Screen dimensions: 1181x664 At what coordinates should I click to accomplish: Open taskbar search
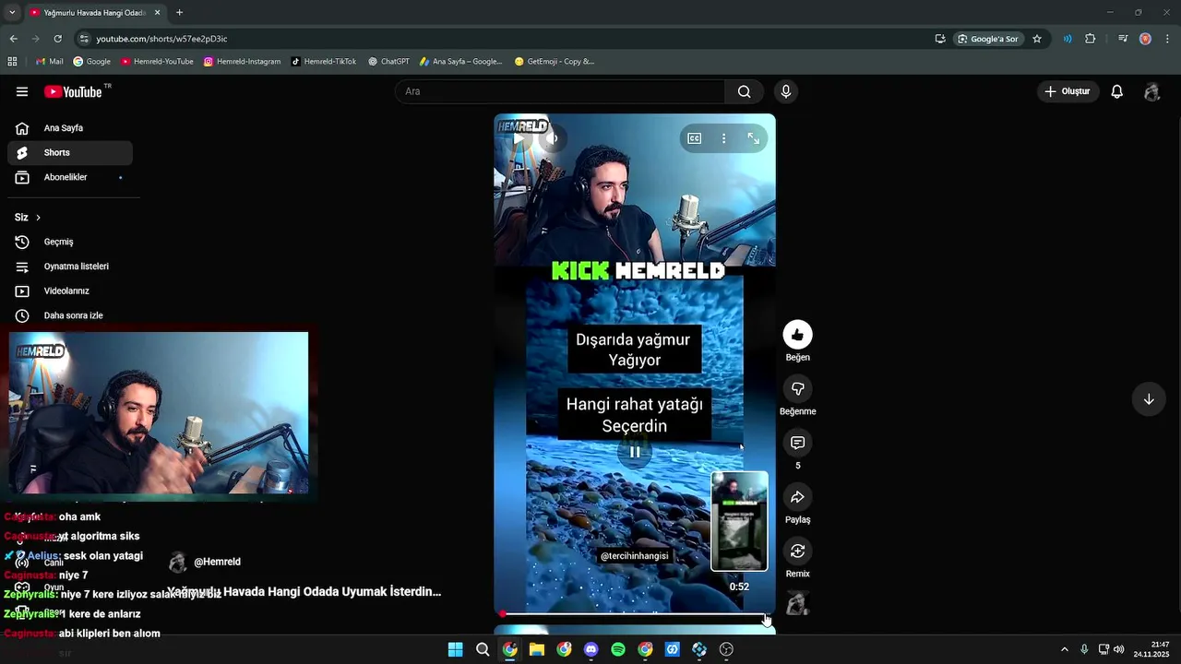click(x=483, y=649)
